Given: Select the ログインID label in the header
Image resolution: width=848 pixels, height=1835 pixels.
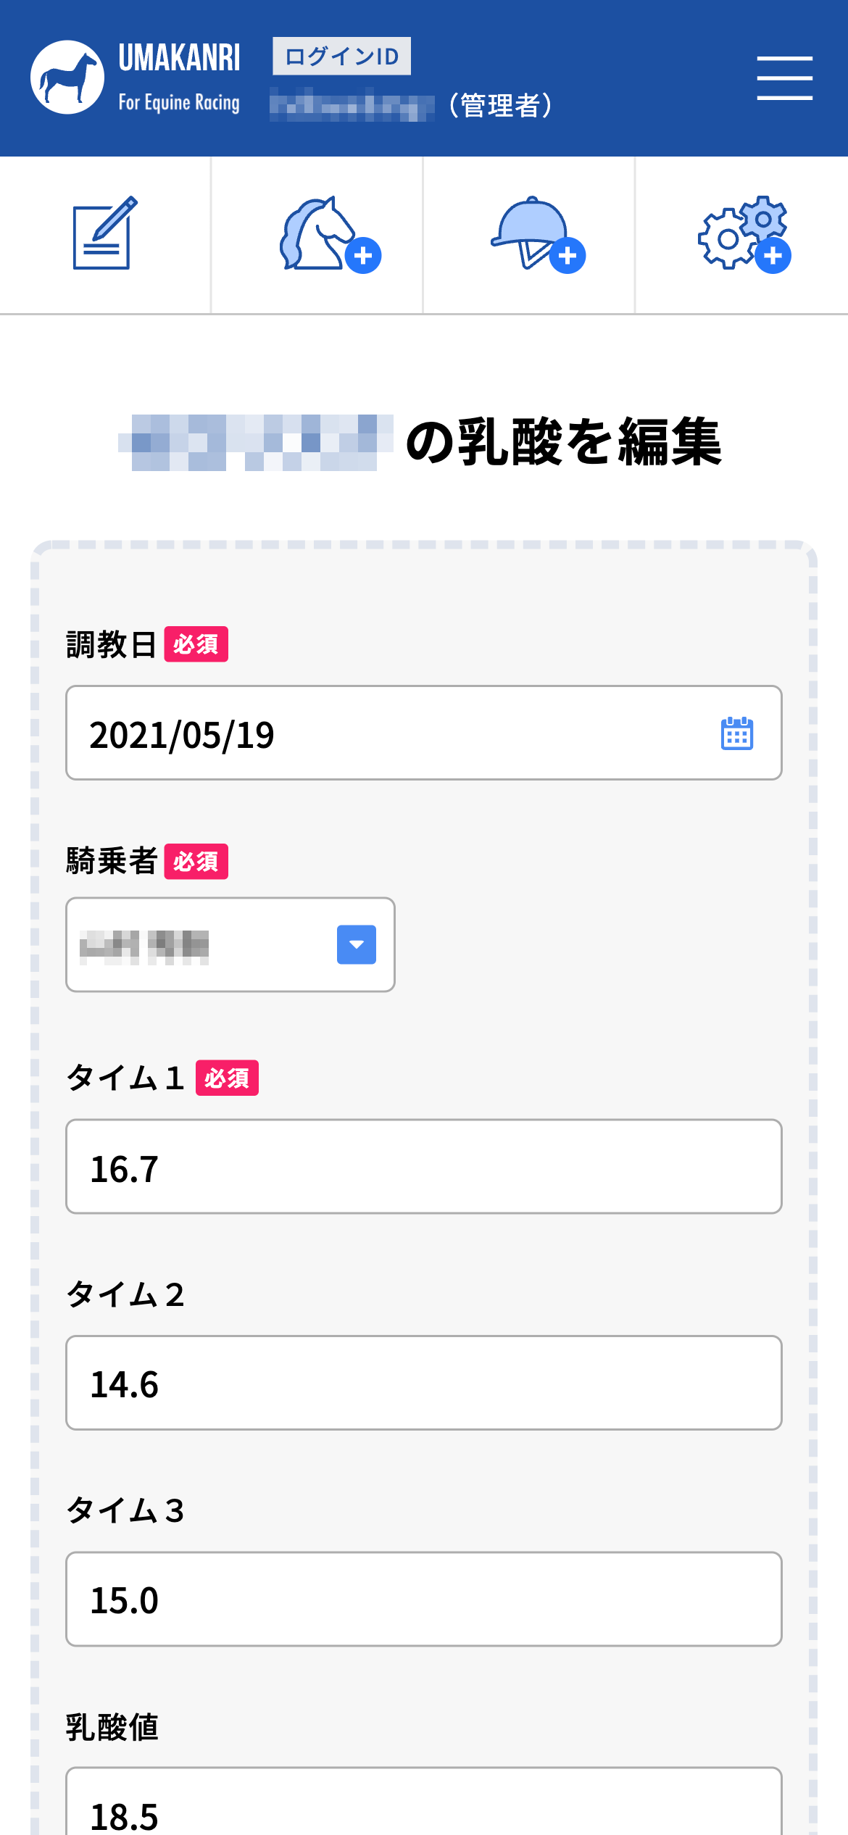Looking at the screenshot, I should tap(341, 55).
